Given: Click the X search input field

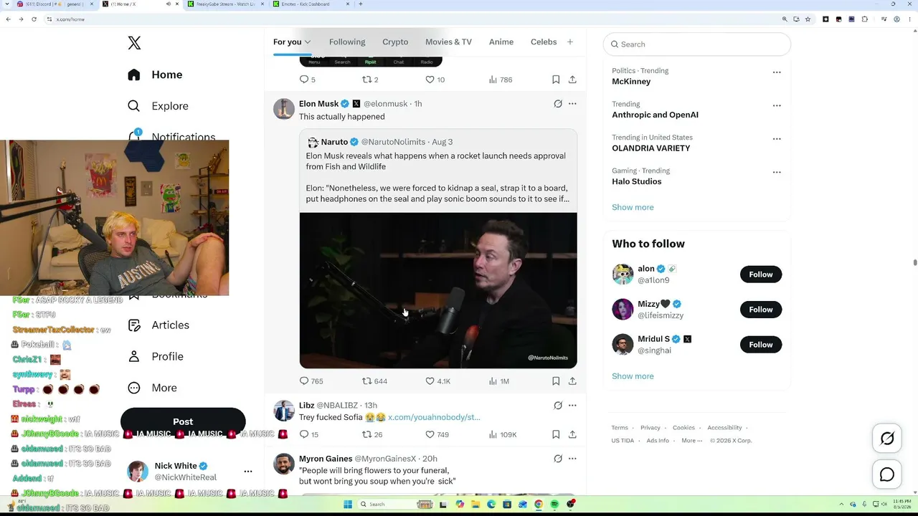Looking at the screenshot, I should [x=697, y=44].
